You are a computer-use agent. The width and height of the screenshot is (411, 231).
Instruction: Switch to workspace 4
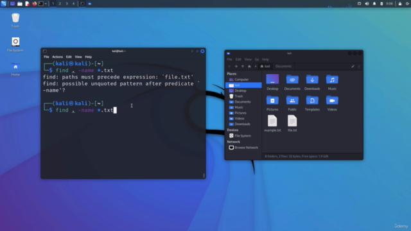point(73,4)
